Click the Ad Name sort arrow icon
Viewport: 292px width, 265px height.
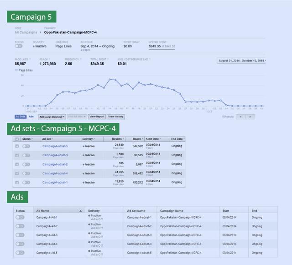pos(81,211)
